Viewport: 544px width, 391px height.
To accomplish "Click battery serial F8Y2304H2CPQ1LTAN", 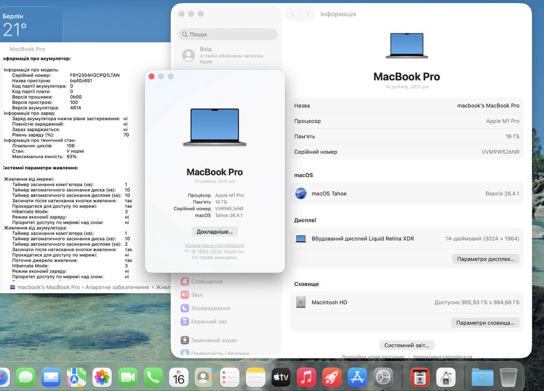I will tap(94, 75).
